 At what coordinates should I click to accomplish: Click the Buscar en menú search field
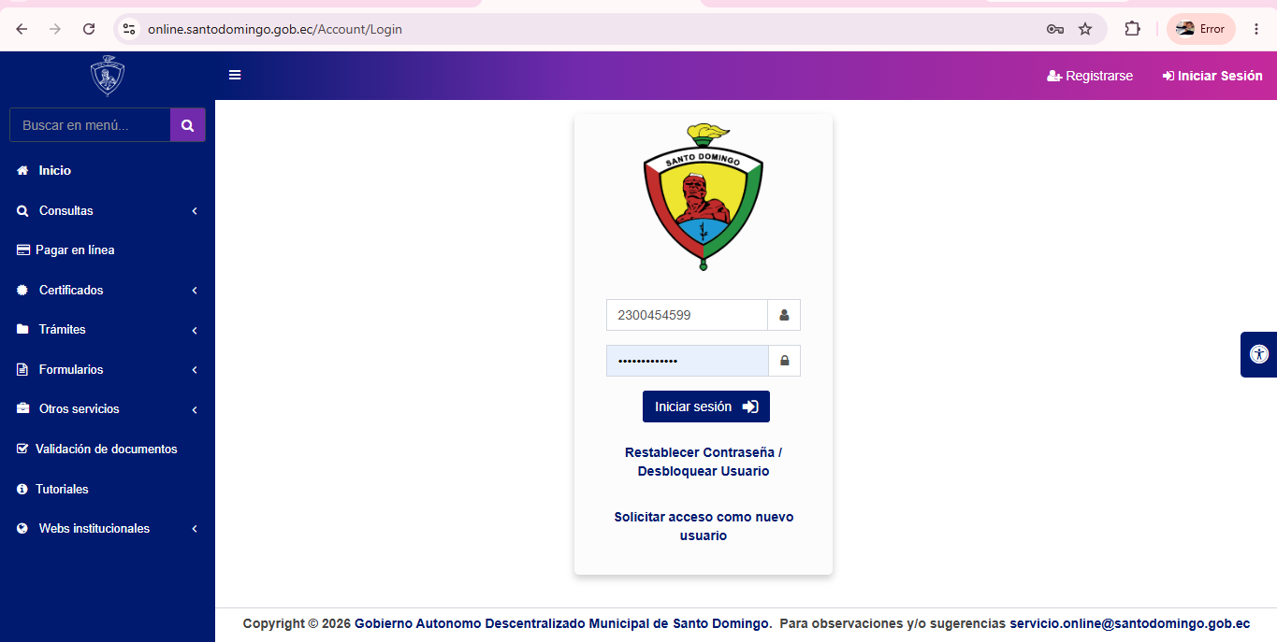pos(90,125)
